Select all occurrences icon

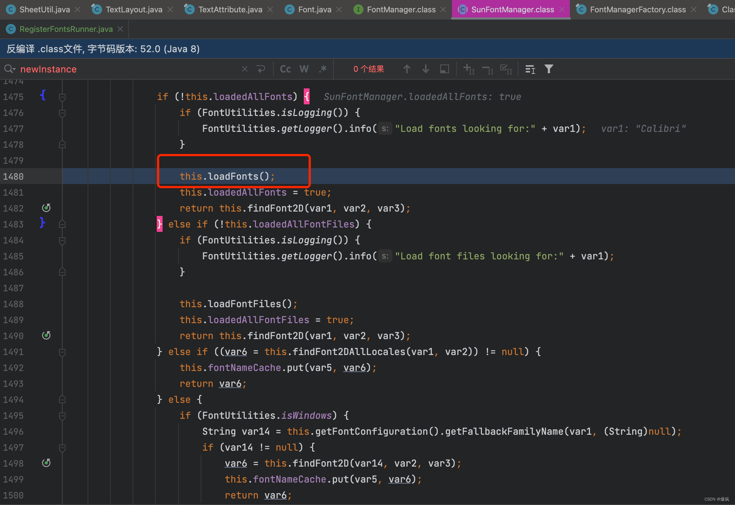coord(506,69)
